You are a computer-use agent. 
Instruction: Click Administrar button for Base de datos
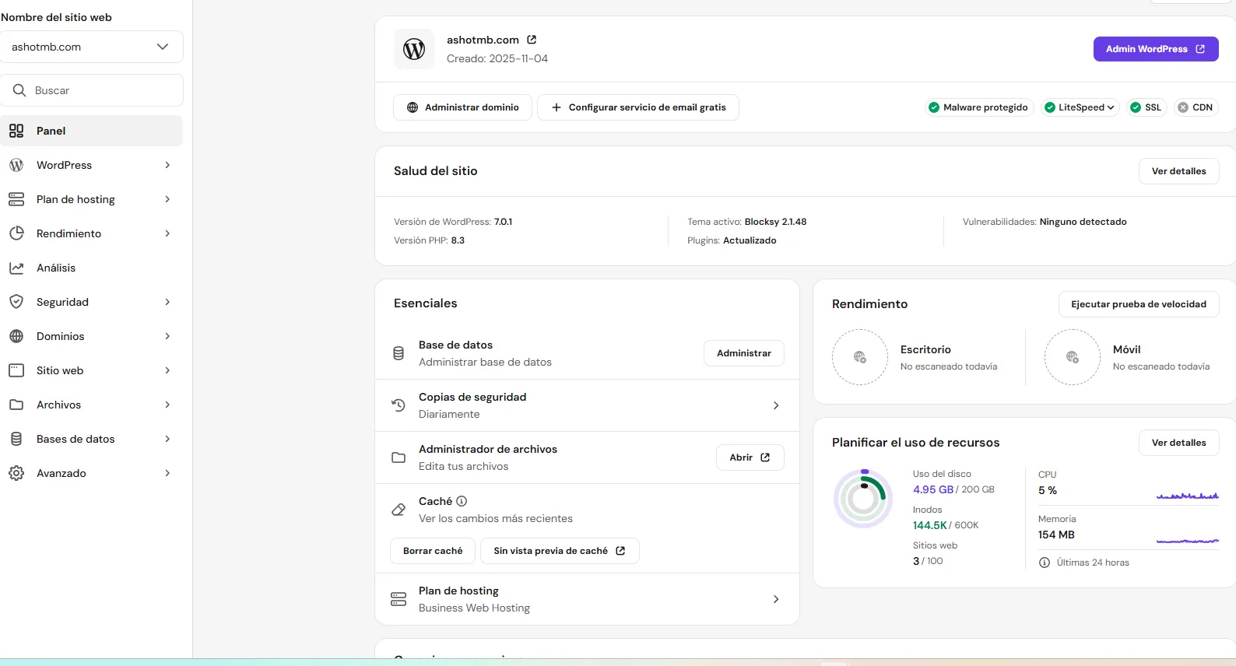click(744, 353)
